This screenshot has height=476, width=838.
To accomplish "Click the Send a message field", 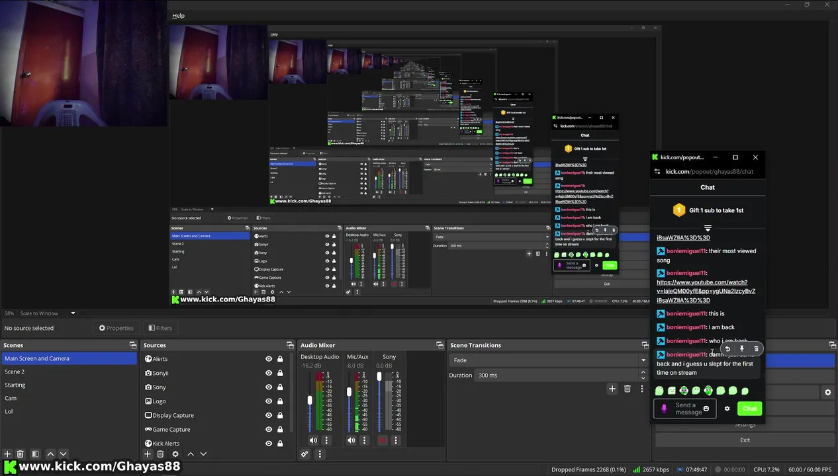I will point(685,409).
